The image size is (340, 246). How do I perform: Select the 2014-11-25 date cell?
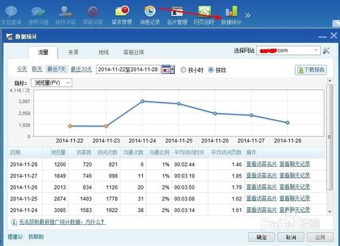24,199
